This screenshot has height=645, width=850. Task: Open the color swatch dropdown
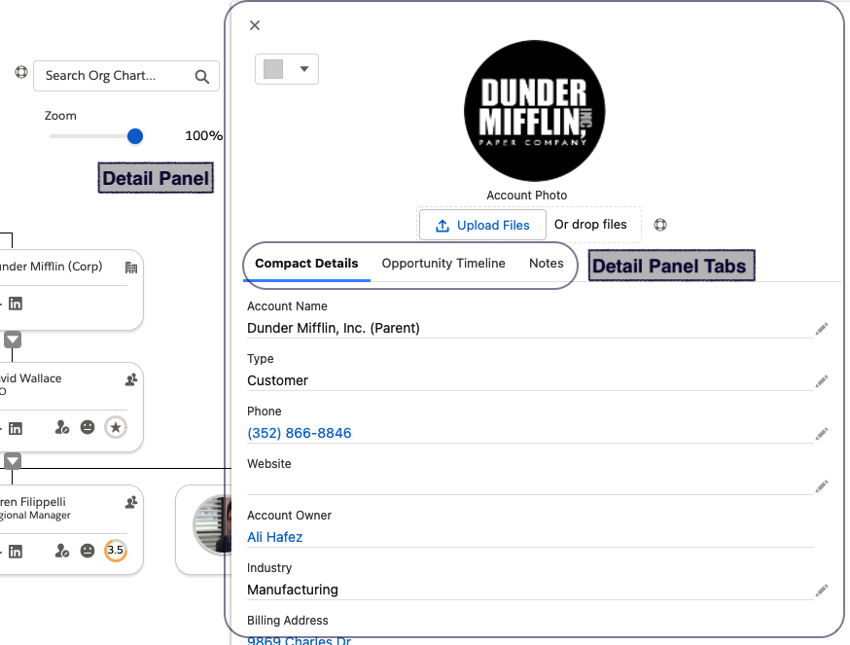click(x=287, y=69)
